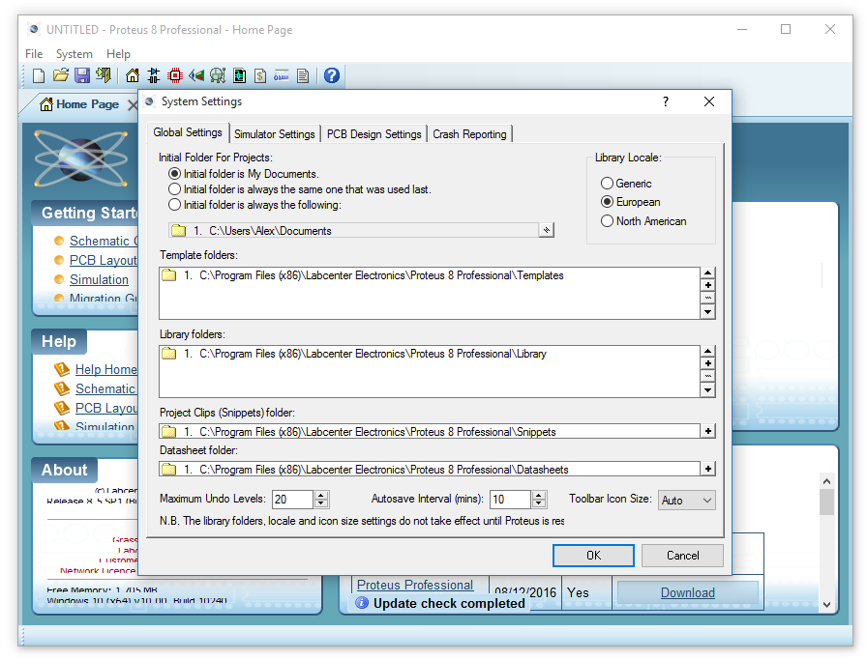Click the Maximum Undo Levels input field

(293, 500)
